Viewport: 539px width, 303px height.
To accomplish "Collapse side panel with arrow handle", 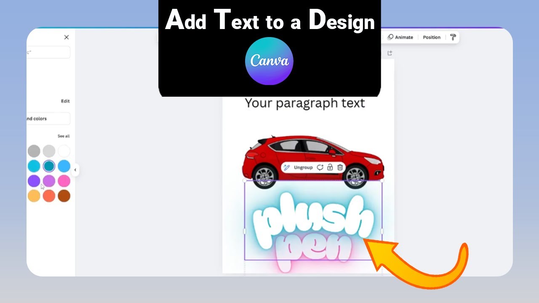I will [75, 170].
